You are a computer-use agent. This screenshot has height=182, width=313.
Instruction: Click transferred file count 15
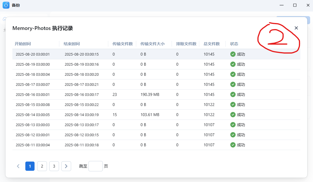(x=115, y=115)
